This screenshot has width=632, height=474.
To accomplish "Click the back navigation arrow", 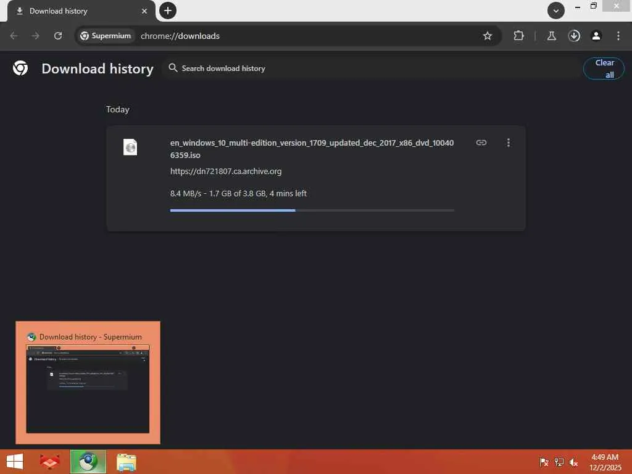I will tap(14, 36).
